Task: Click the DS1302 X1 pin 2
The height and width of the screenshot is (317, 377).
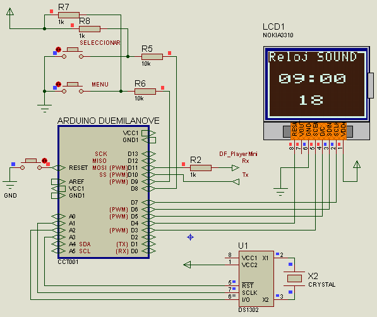Action: point(280,258)
